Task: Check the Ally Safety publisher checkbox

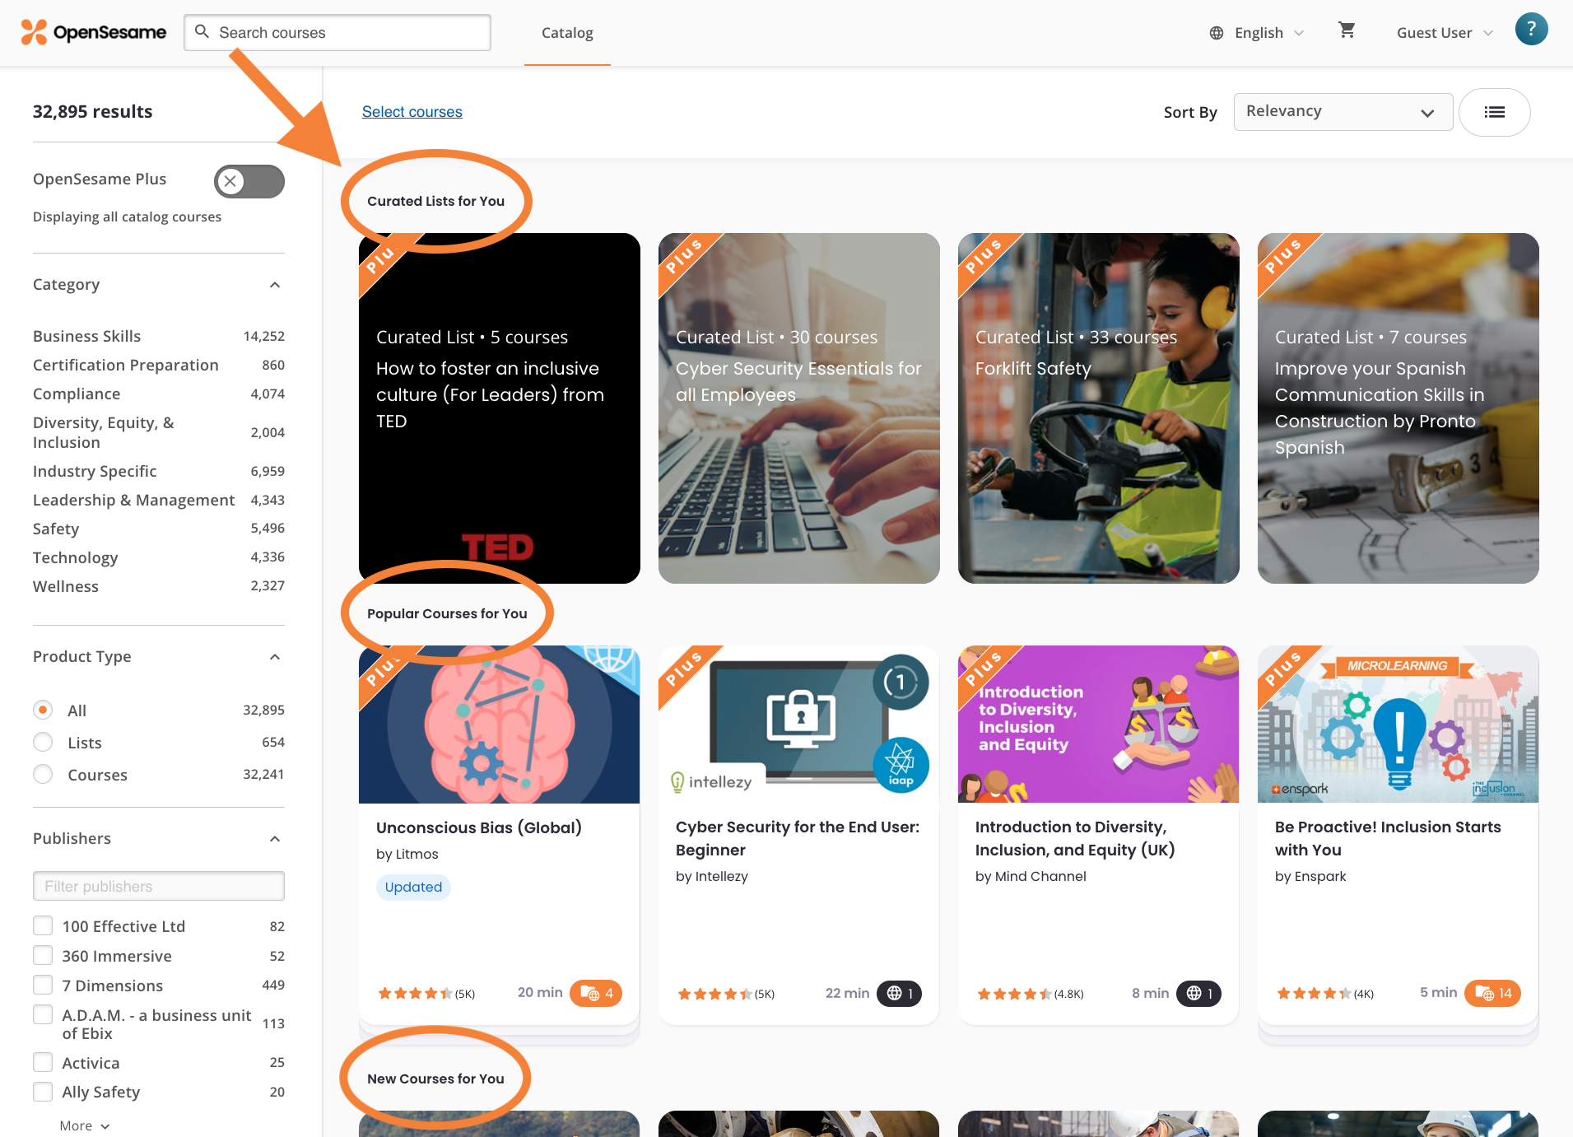Action: point(43,1092)
